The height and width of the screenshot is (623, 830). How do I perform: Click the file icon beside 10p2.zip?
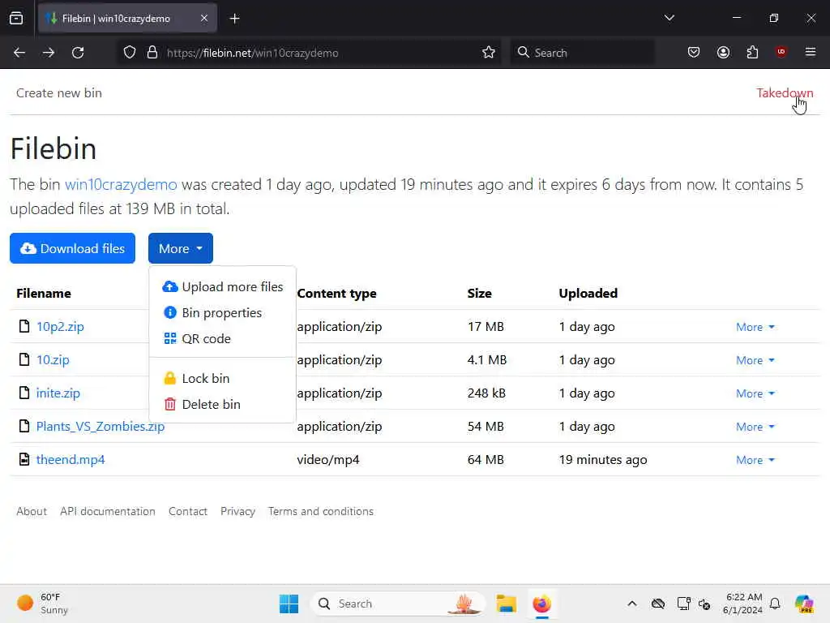click(x=24, y=326)
